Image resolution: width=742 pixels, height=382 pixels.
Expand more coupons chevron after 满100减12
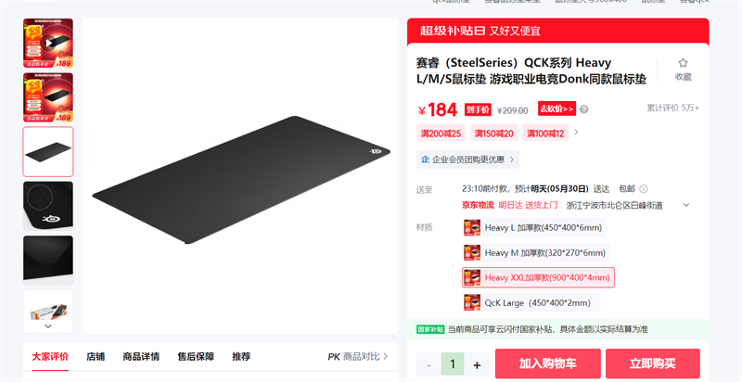(x=576, y=133)
